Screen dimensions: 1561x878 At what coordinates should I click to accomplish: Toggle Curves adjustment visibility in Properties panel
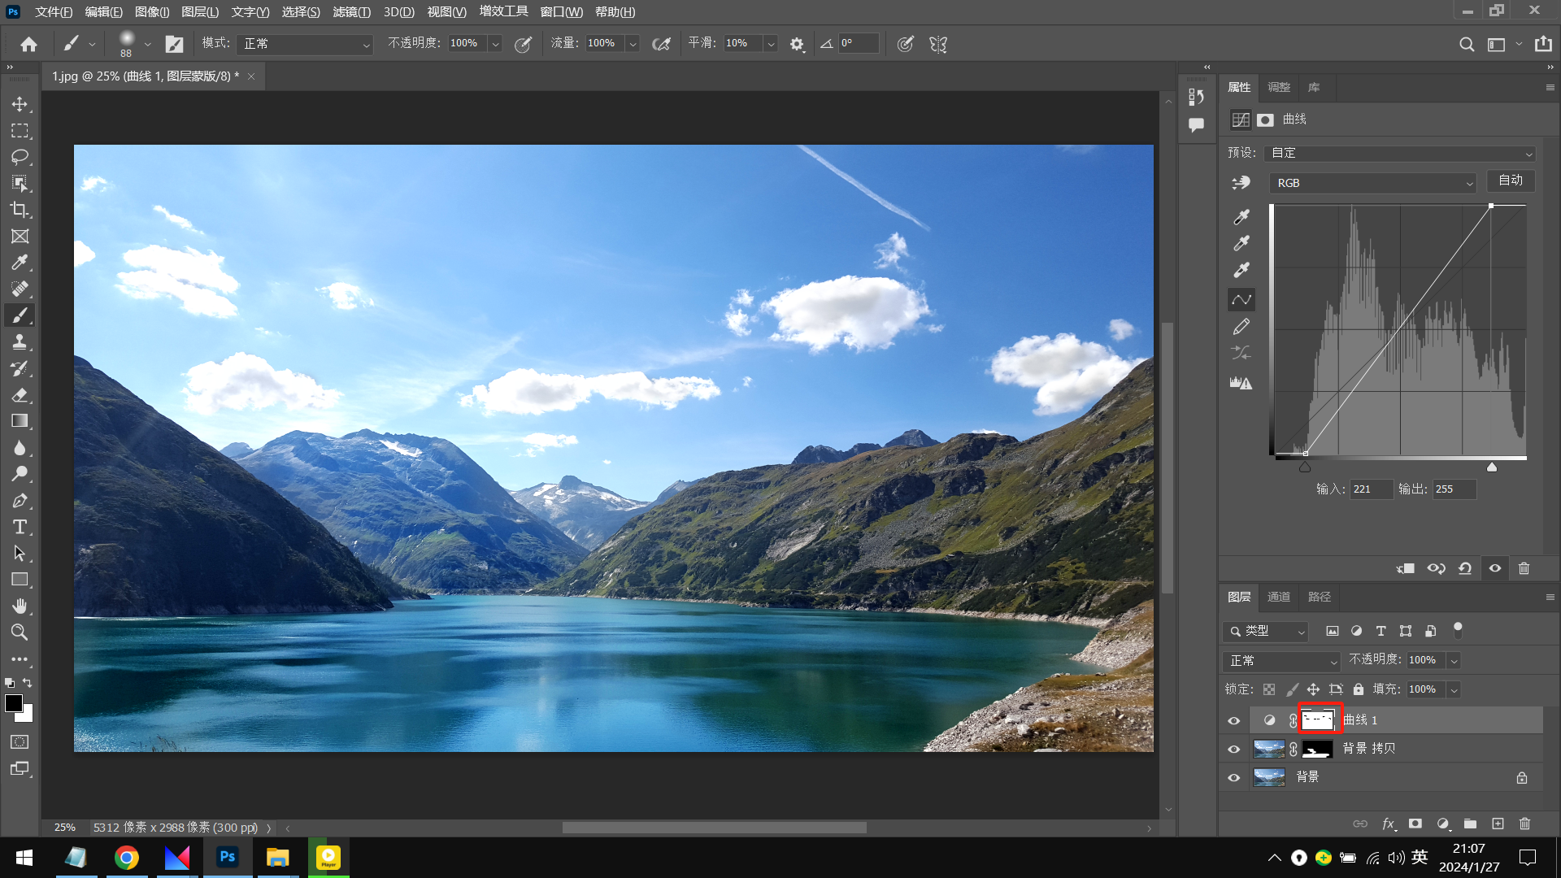coord(1494,568)
